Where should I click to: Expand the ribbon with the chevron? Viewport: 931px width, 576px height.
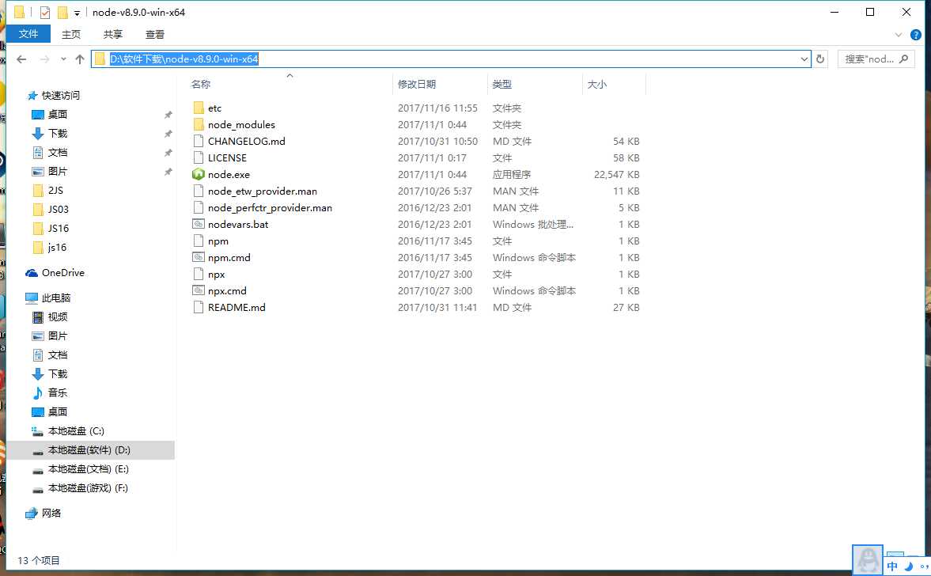pyautogui.click(x=898, y=35)
